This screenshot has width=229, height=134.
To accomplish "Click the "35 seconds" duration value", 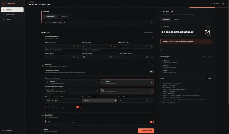I will [x=164, y=51].
